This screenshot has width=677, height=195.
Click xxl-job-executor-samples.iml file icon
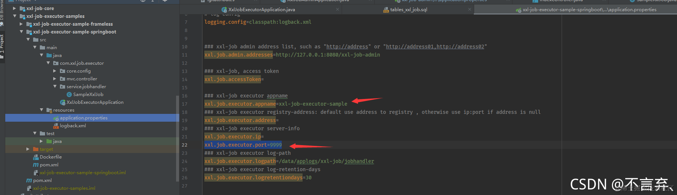click(29, 188)
